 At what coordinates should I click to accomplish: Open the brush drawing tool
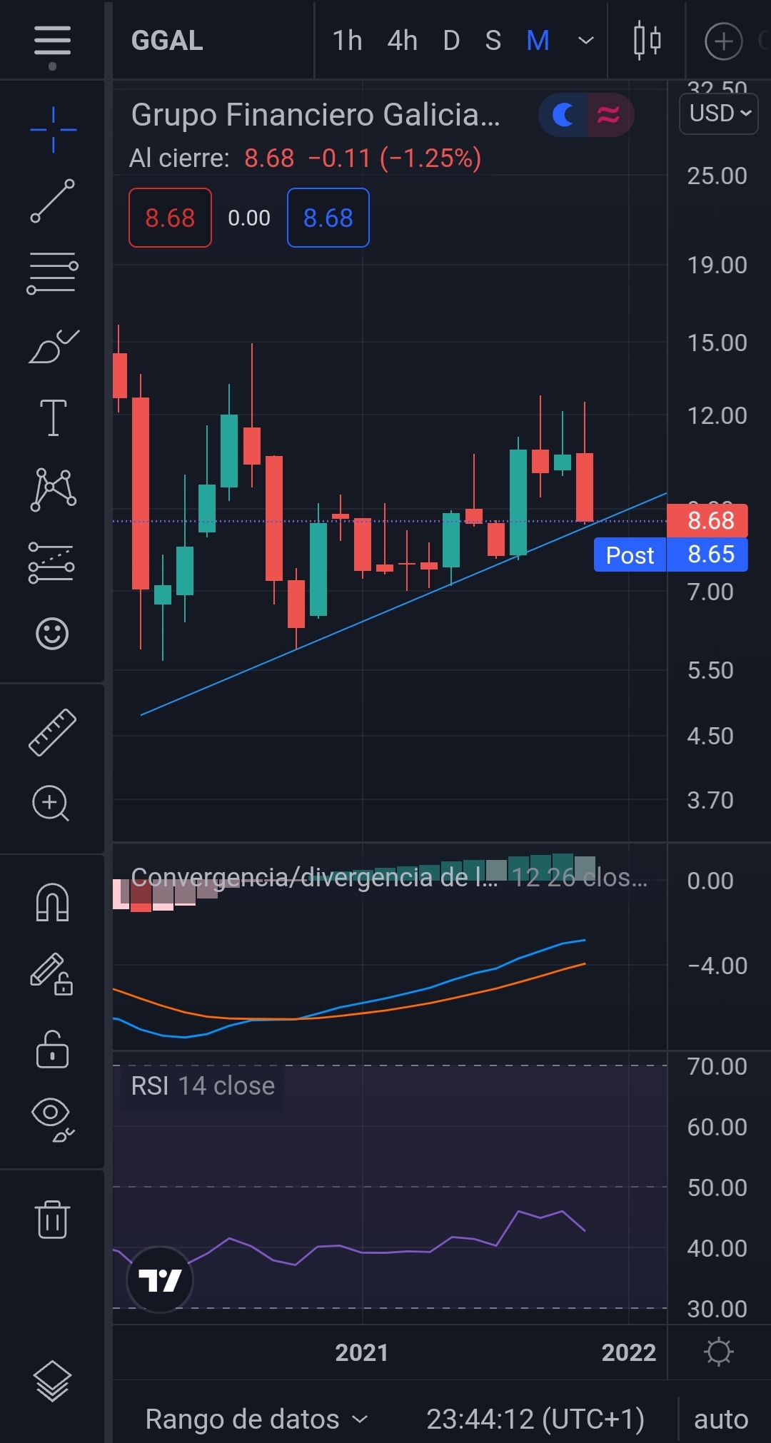click(53, 347)
